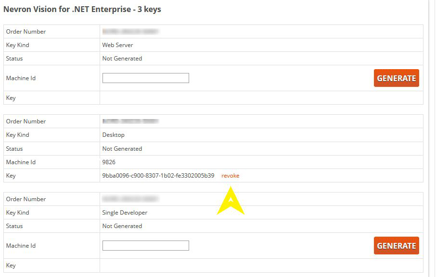Viewport: 436px width, 277px height.
Task: Click the Nevron Vision for .NET Enterprise heading
Action: point(82,9)
